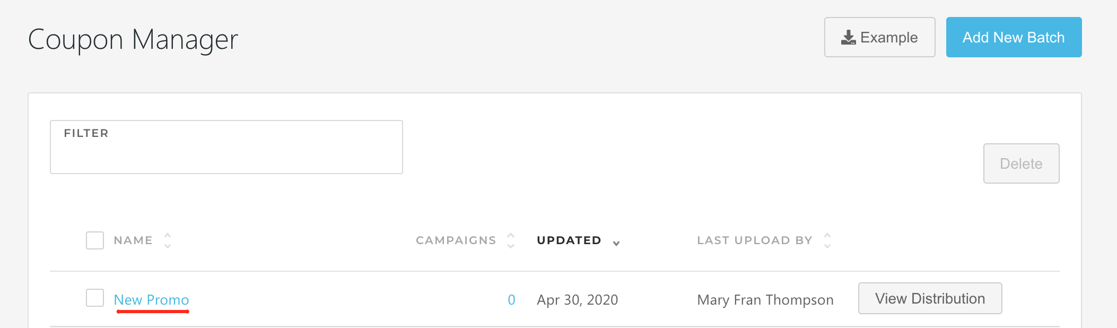
Task: Tick the select-all checkbox beside Name header
Action: (95, 240)
